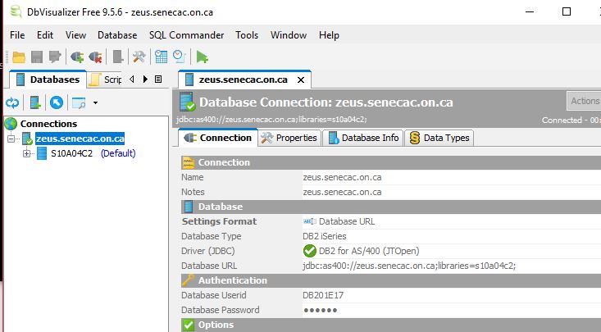Open the Driver DB2 for AS/400 field

(x=452, y=251)
